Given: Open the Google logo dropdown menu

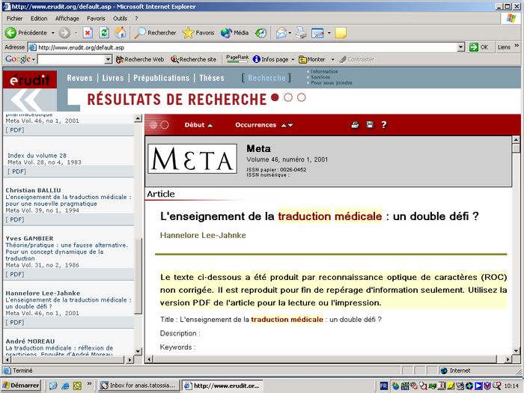Looking at the screenshot, I should (x=19, y=59).
